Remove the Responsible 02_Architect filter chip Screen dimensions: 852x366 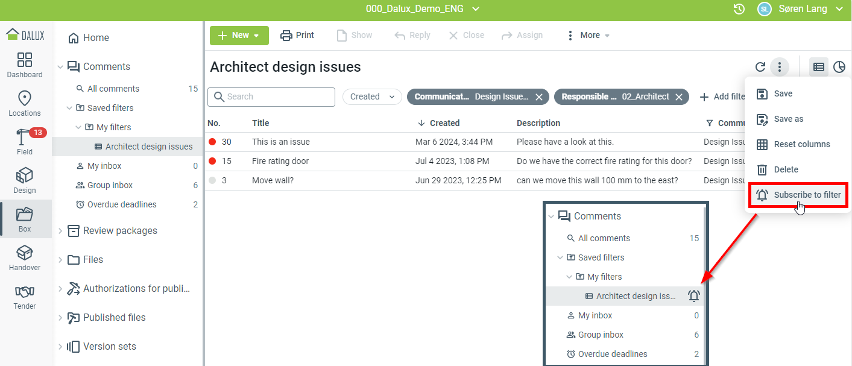[x=678, y=97]
